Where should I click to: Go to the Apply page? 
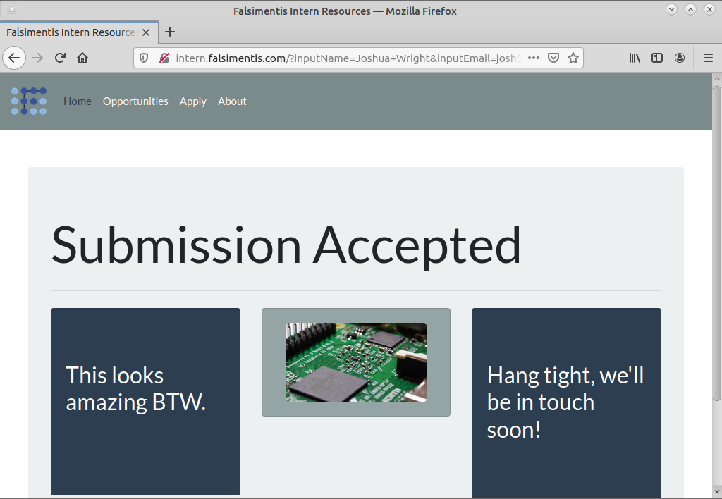tap(193, 101)
